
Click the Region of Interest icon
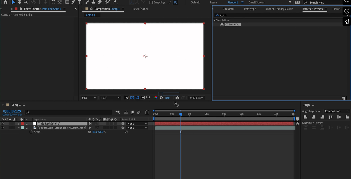pyautogui.click(x=143, y=98)
